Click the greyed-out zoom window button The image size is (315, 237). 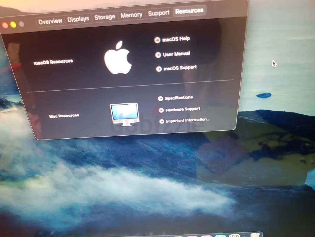pyautogui.click(x=22, y=24)
